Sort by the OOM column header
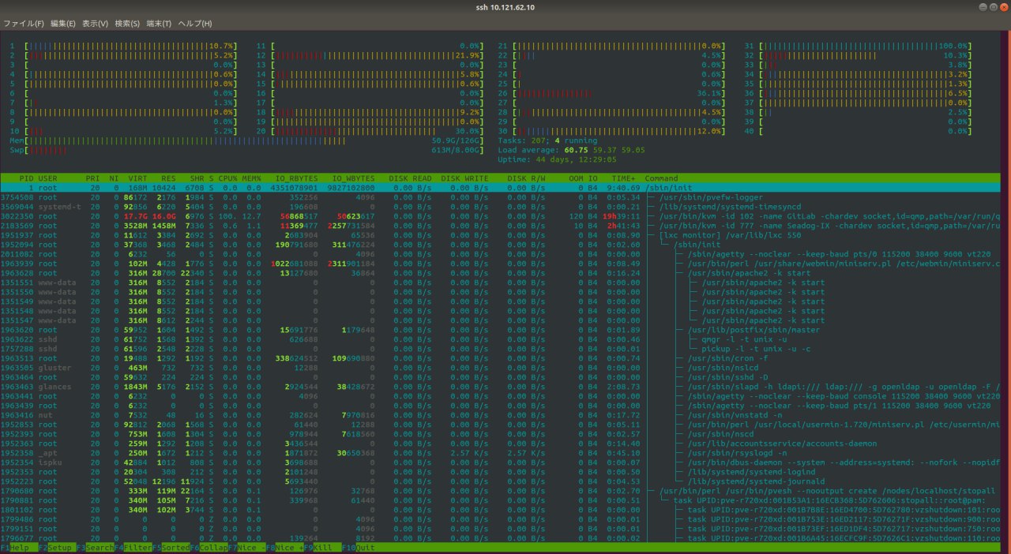 [x=576, y=178]
